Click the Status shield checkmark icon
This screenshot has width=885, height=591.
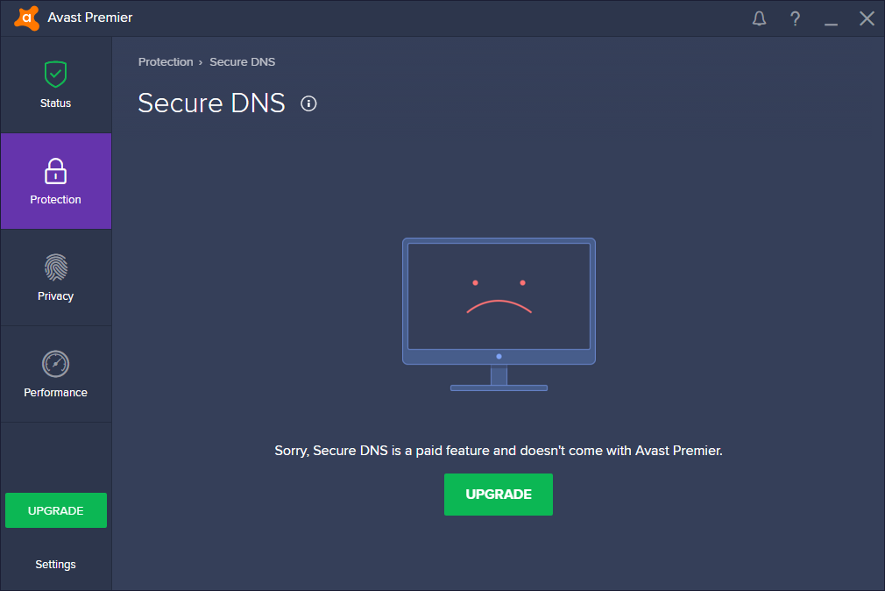click(55, 75)
